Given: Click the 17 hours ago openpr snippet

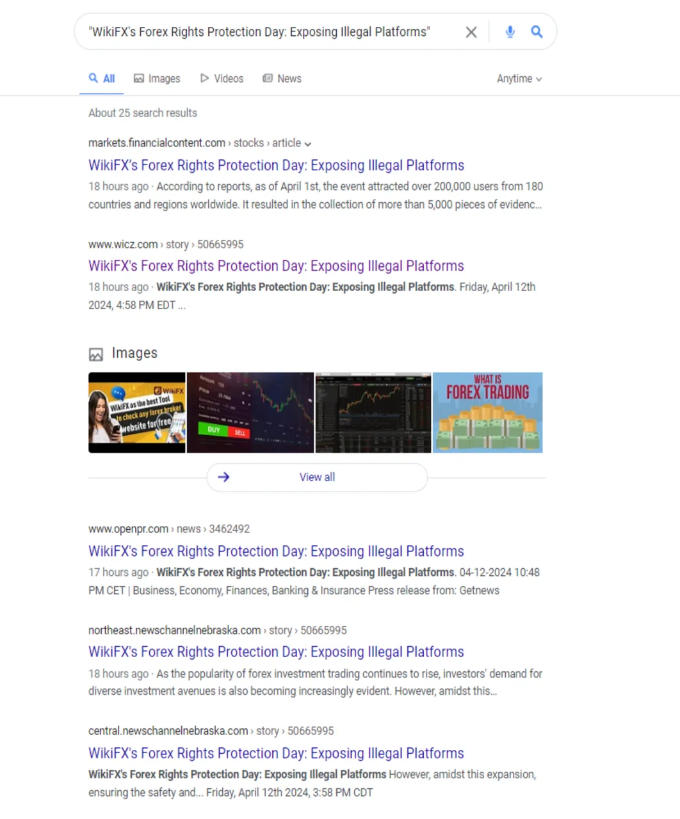Looking at the screenshot, I should click(314, 581).
